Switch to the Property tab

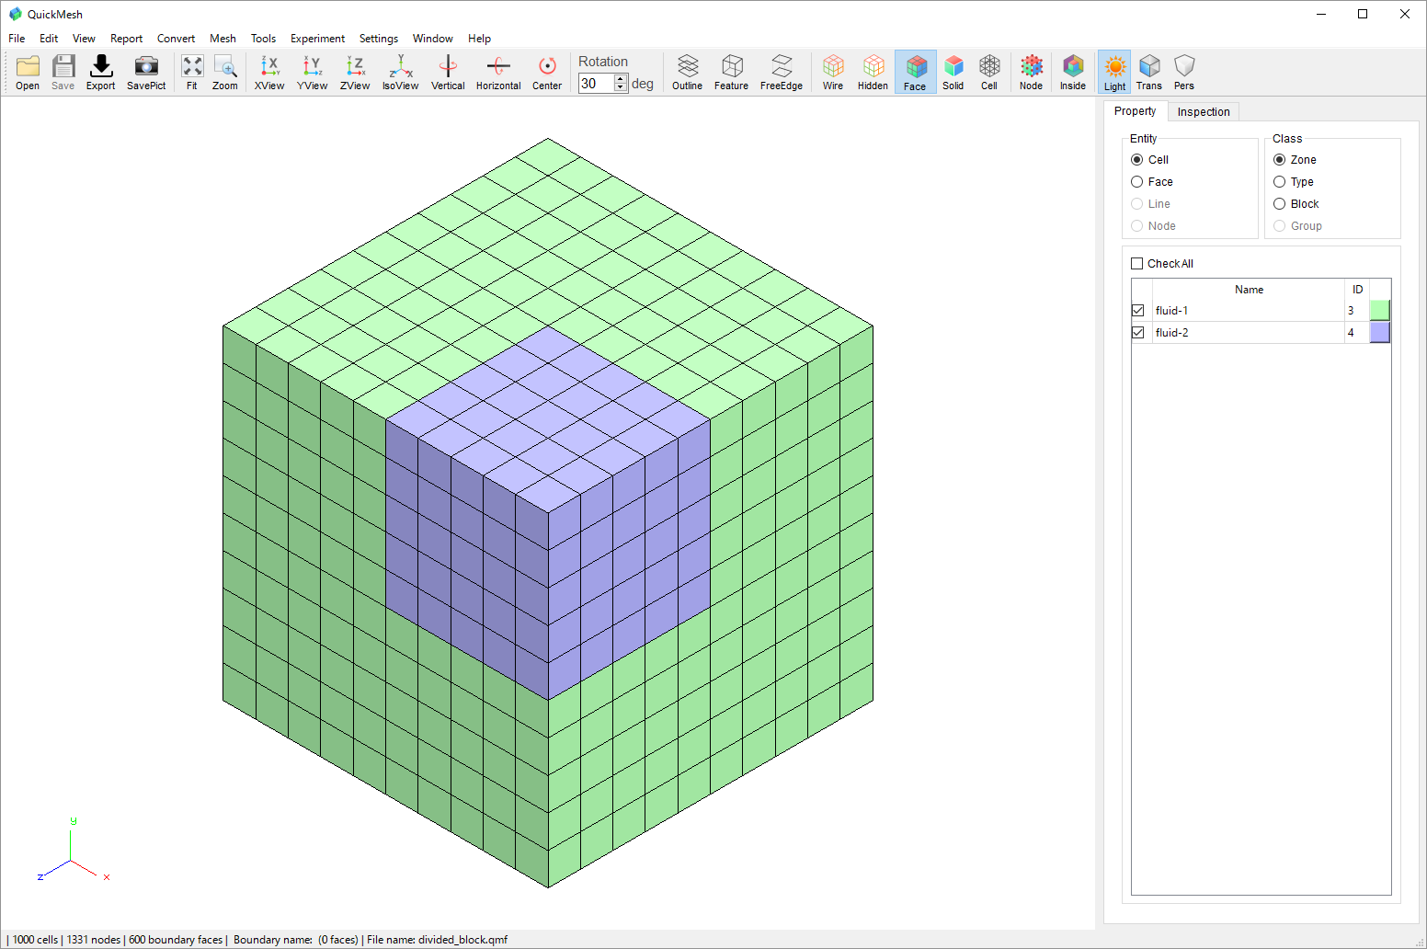click(x=1136, y=111)
